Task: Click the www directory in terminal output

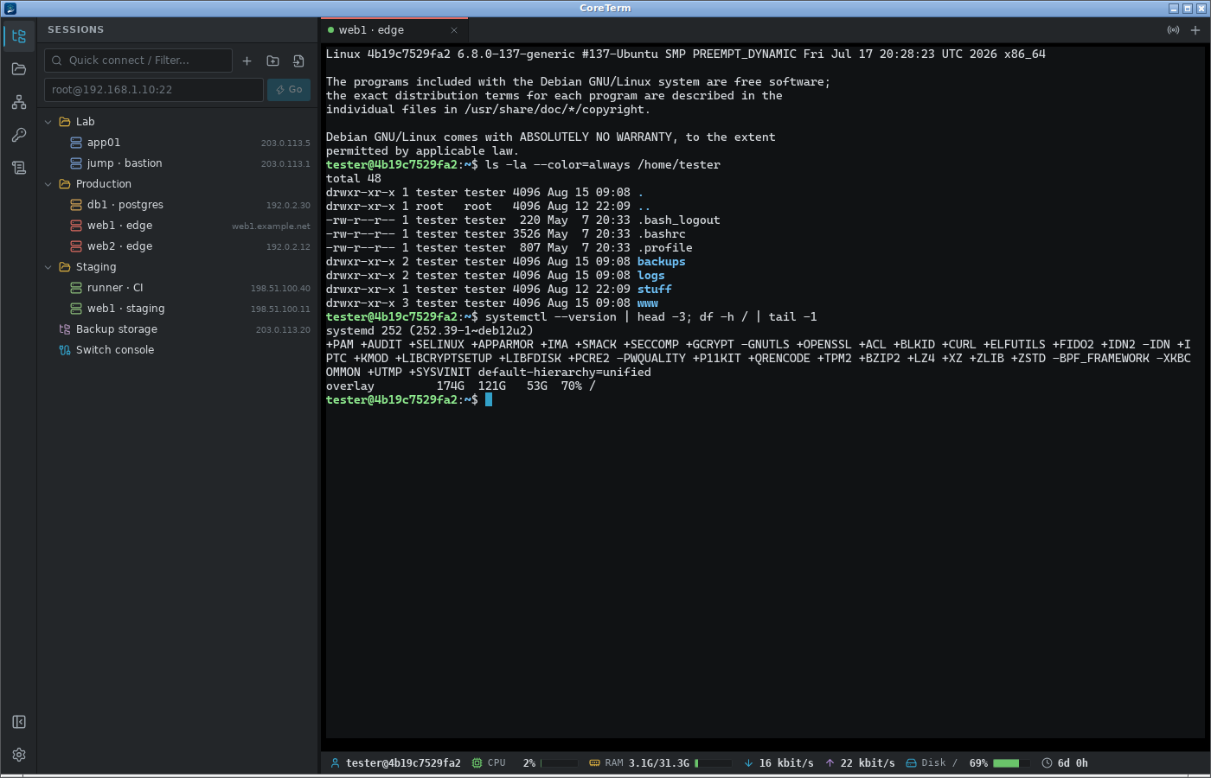Action: click(x=648, y=303)
